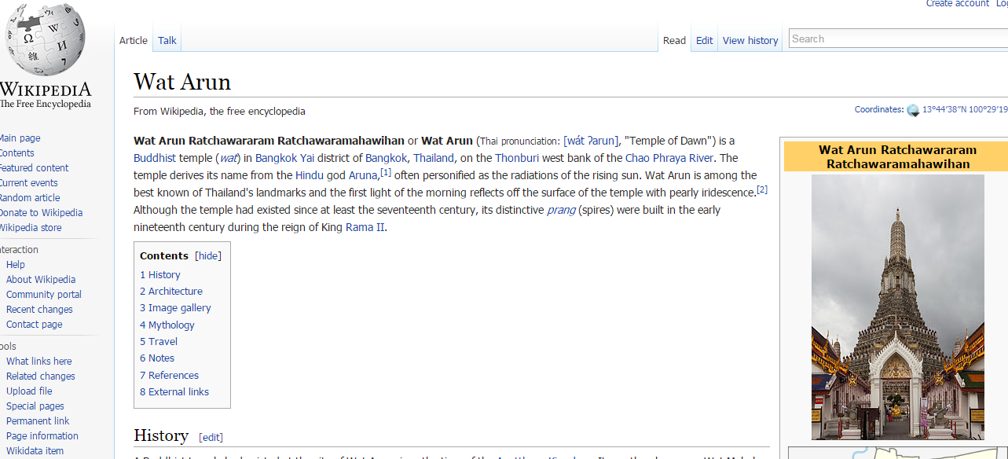Follow the italic wat link in parentheses
Screen dimensions: 1008x459
click(227, 158)
